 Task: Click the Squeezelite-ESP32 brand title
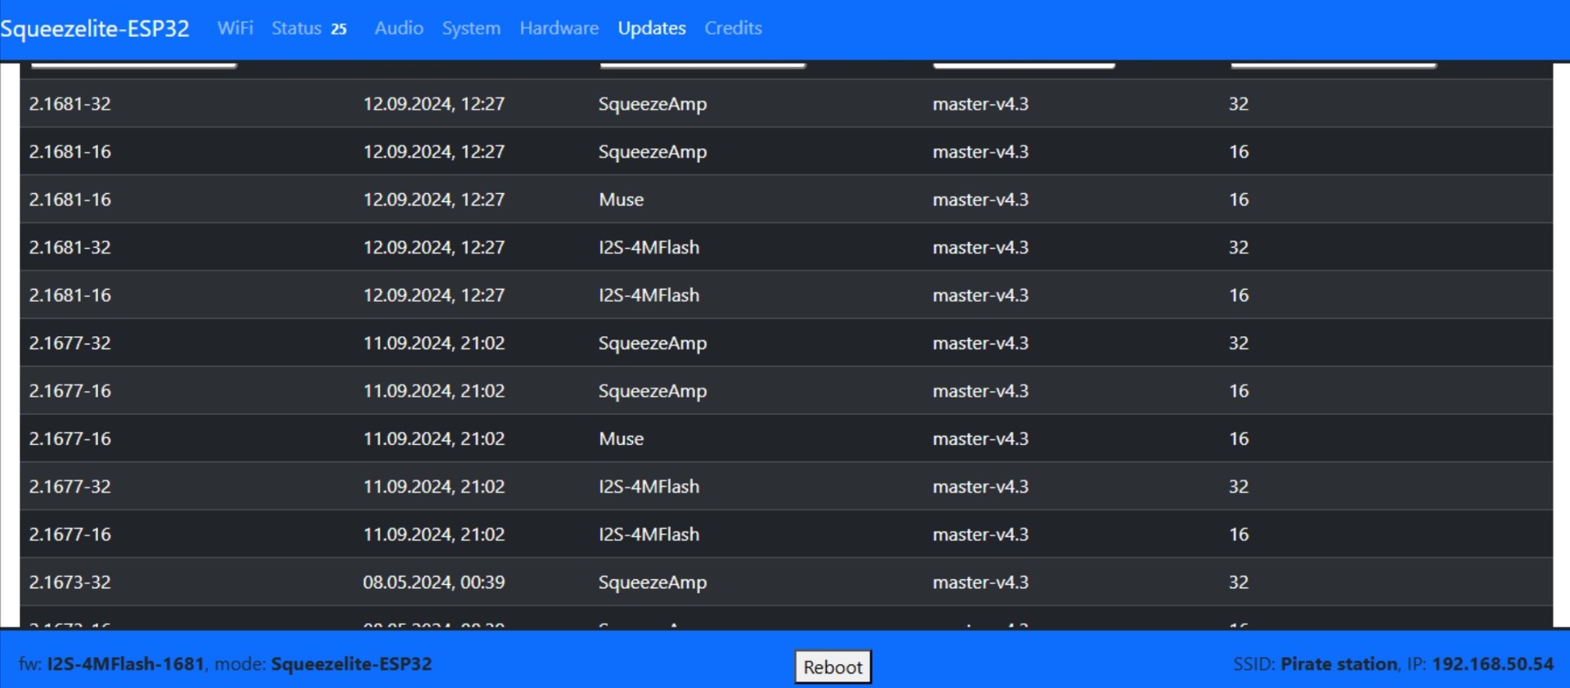[95, 29]
